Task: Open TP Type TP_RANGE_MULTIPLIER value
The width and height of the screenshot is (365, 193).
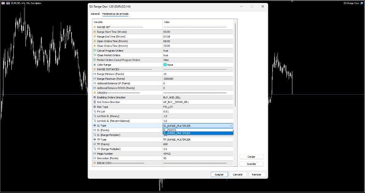Action: click(198, 139)
